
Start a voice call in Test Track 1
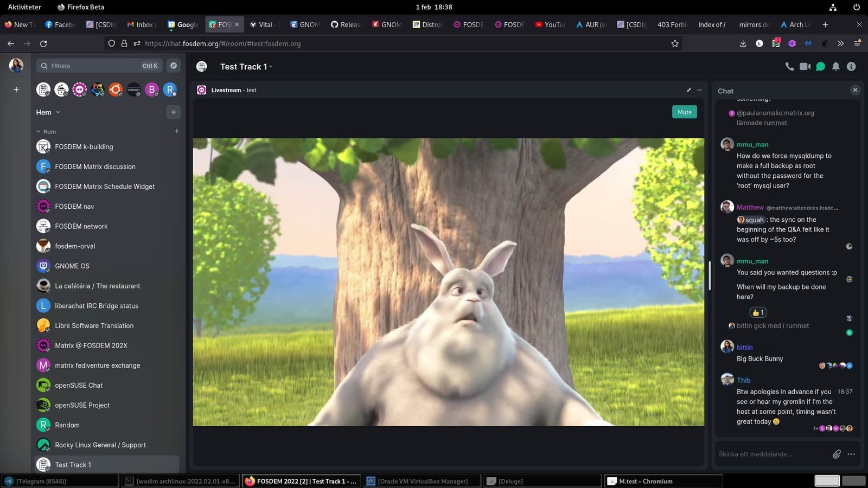pyautogui.click(x=789, y=66)
